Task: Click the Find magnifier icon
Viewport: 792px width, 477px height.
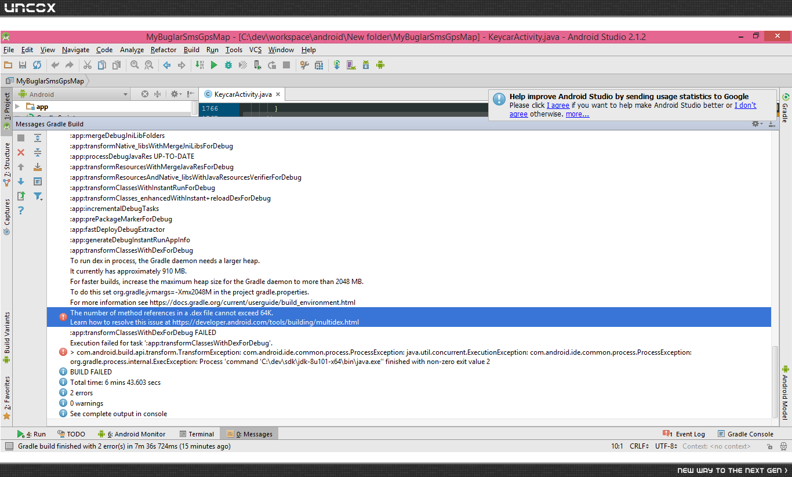Action: click(135, 65)
